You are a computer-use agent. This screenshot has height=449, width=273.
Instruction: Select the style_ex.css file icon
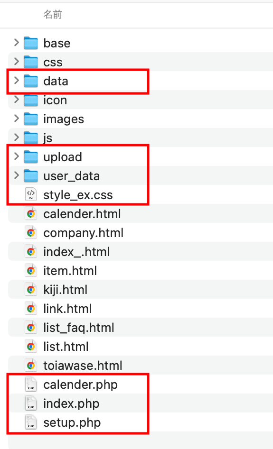pos(31,195)
